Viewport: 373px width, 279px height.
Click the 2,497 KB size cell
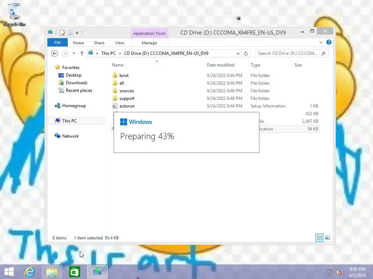point(310,121)
